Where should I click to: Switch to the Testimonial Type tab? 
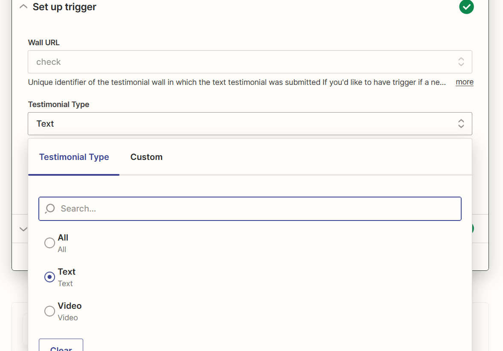[74, 157]
